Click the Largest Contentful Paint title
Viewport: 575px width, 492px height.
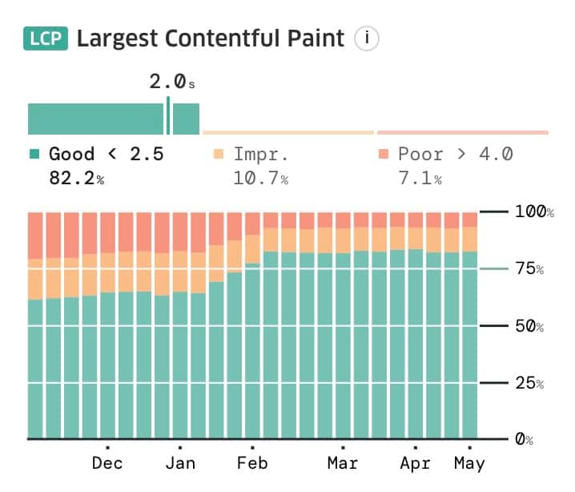211,38
